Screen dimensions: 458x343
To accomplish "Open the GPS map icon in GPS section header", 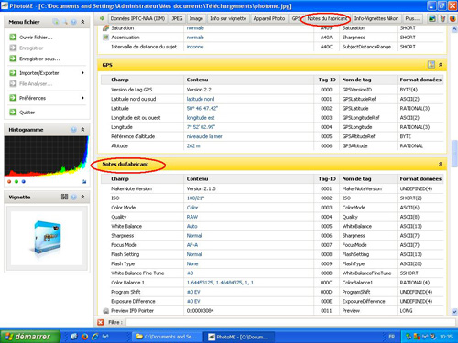I will (431, 65).
